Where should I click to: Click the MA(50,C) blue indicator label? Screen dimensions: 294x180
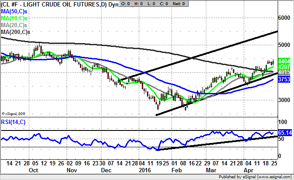tap(15, 11)
